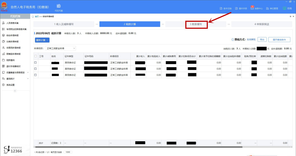
Task: Click the 展开查询条件 button
Action: (x=279, y=40)
